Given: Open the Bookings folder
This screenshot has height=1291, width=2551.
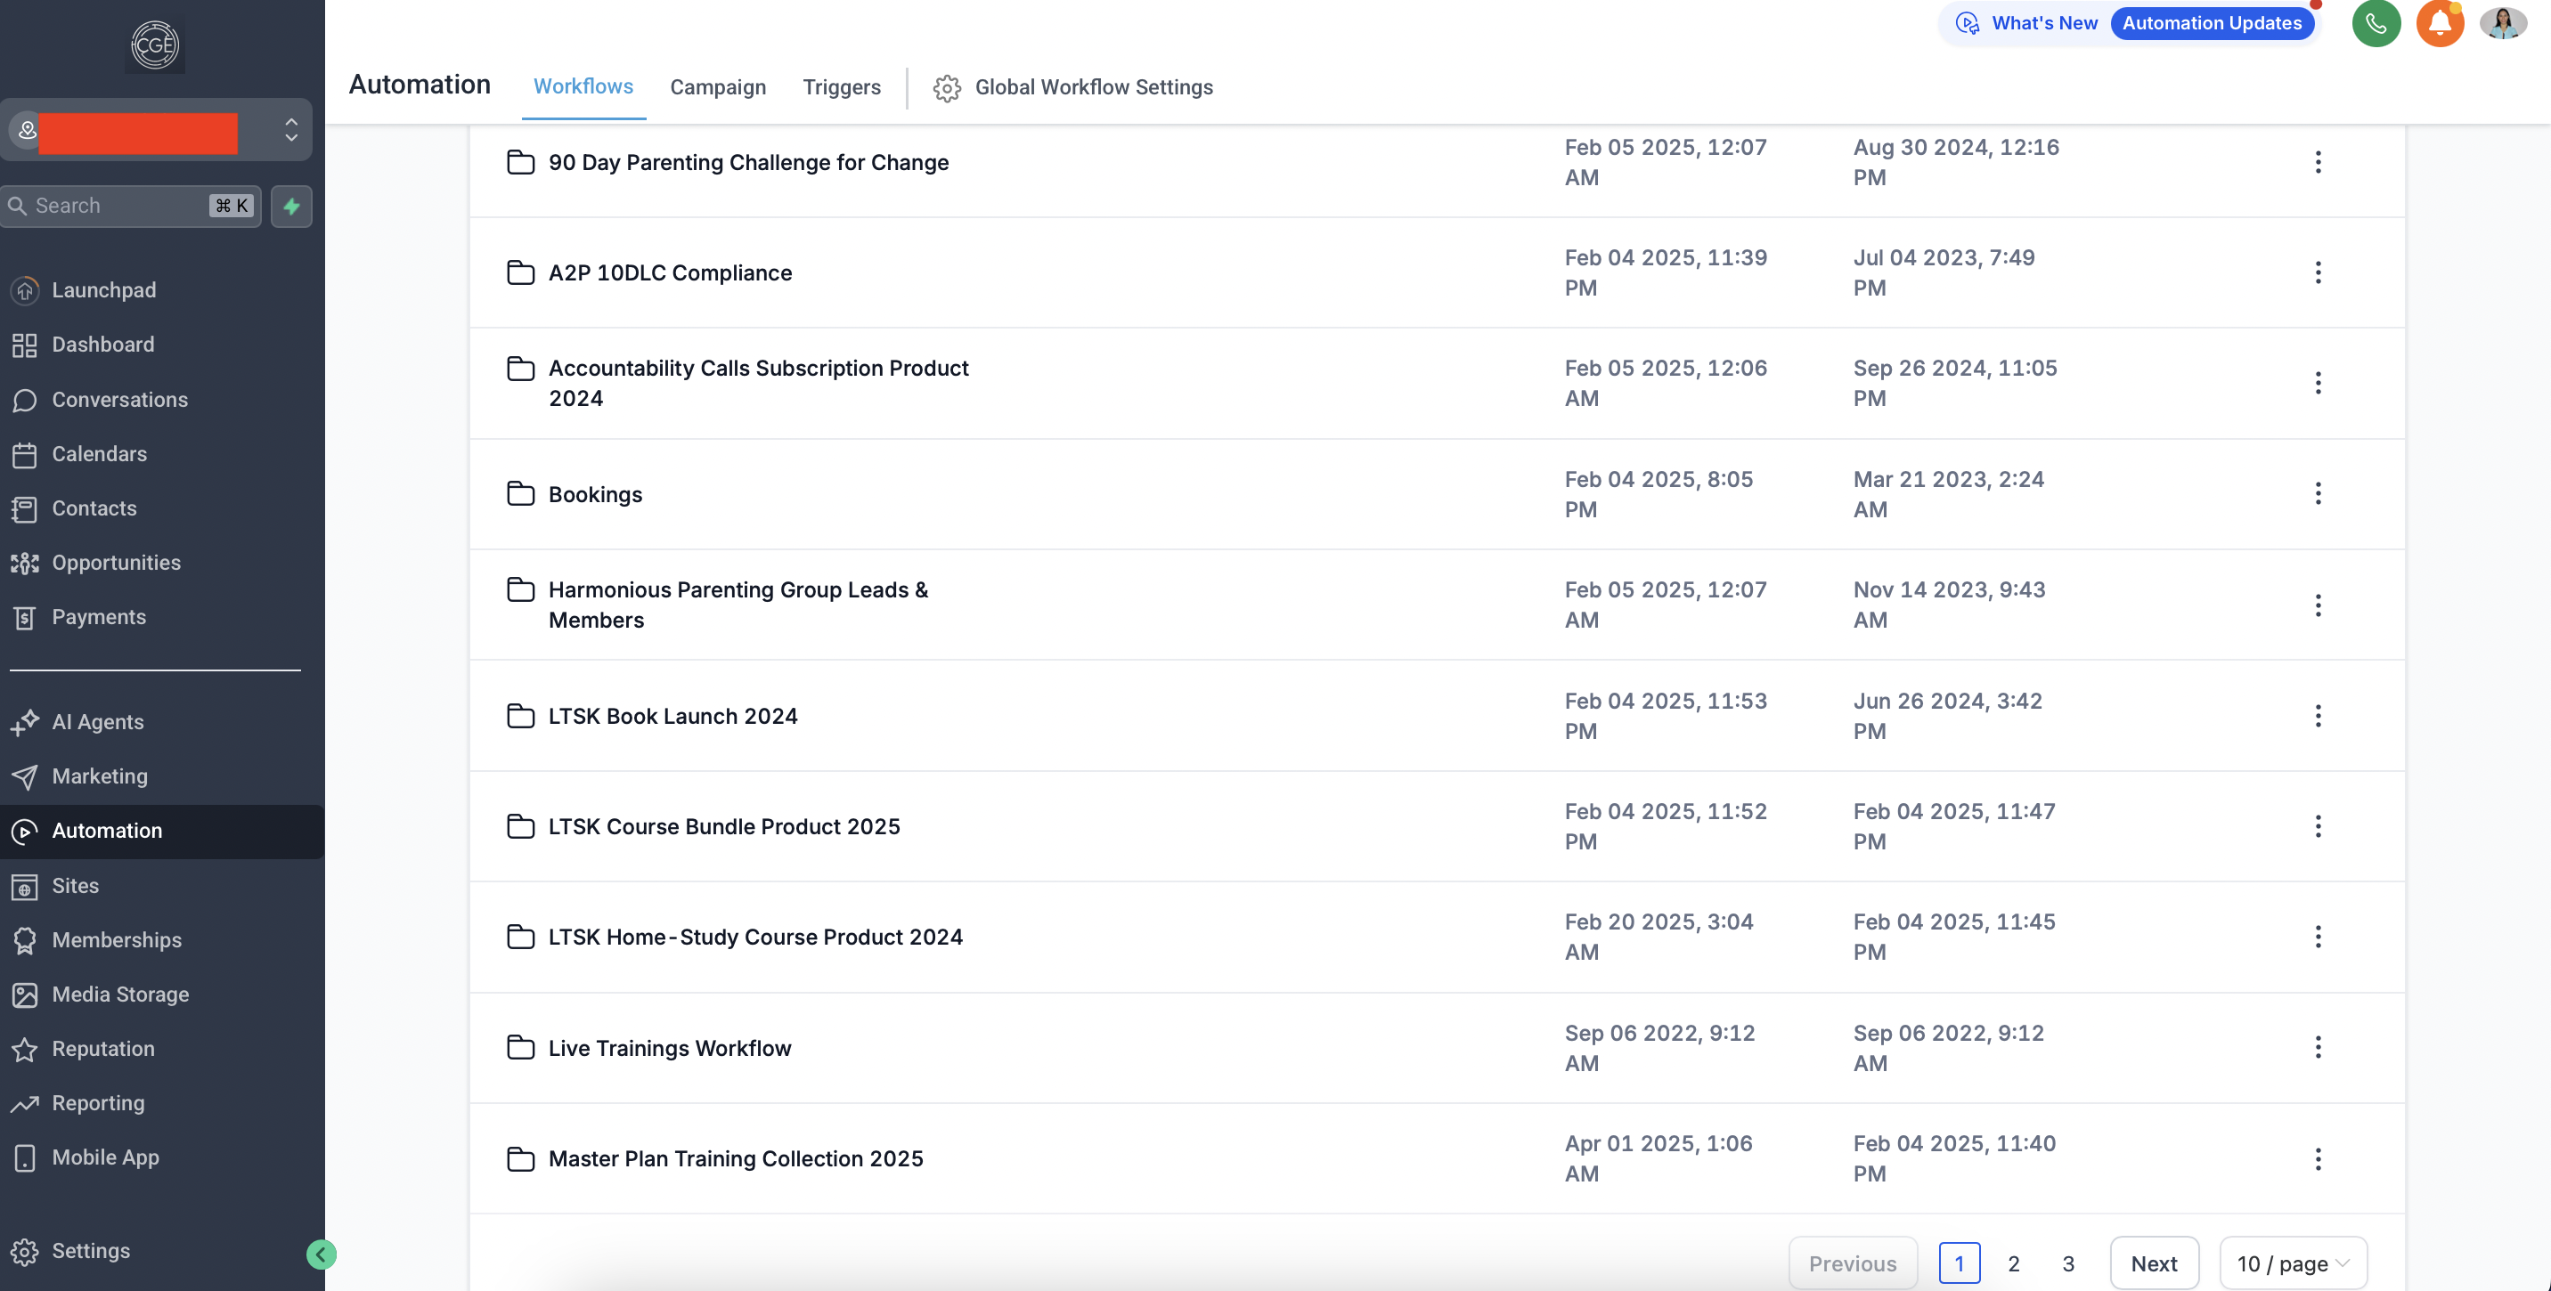Looking at the screenshot, I should tap(594, 494).
